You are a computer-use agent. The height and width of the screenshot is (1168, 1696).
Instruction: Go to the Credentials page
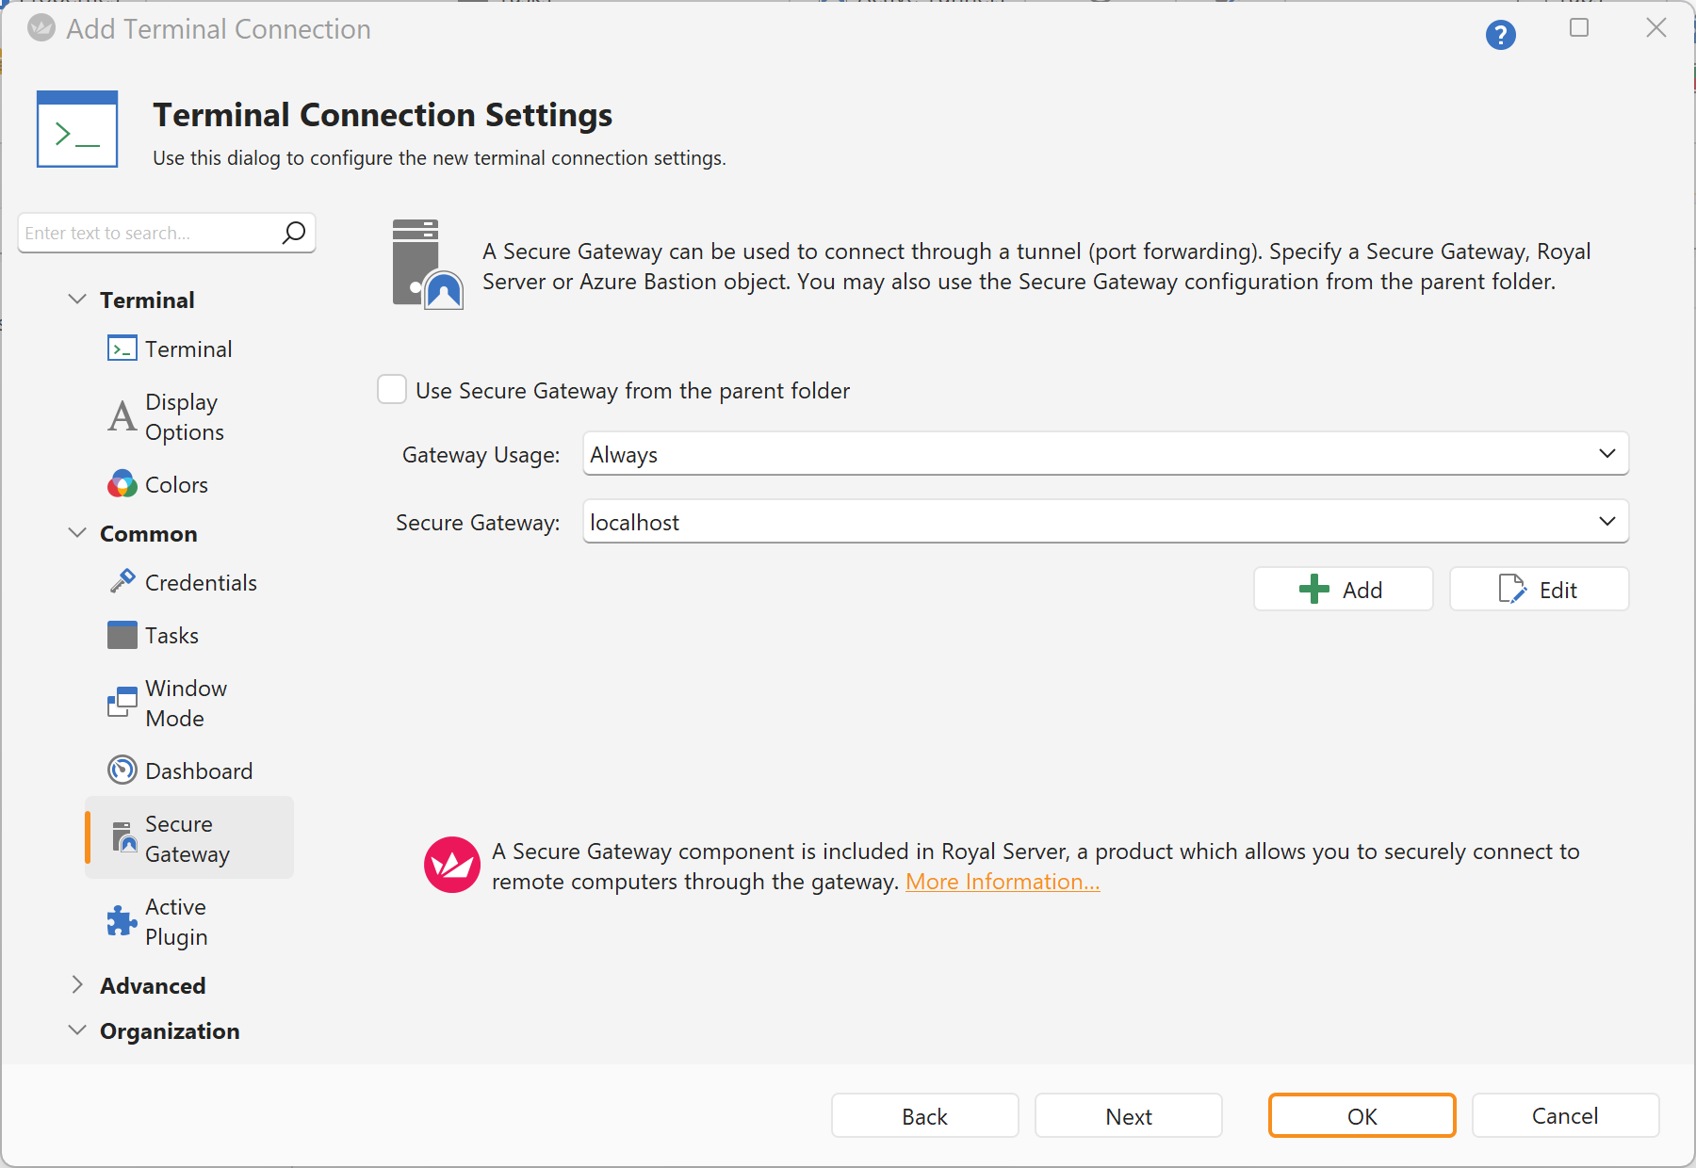[200, 583]
